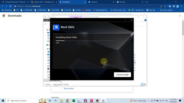Open the Autodesk red A taskbar icon
184x103 pixels.
91,100
